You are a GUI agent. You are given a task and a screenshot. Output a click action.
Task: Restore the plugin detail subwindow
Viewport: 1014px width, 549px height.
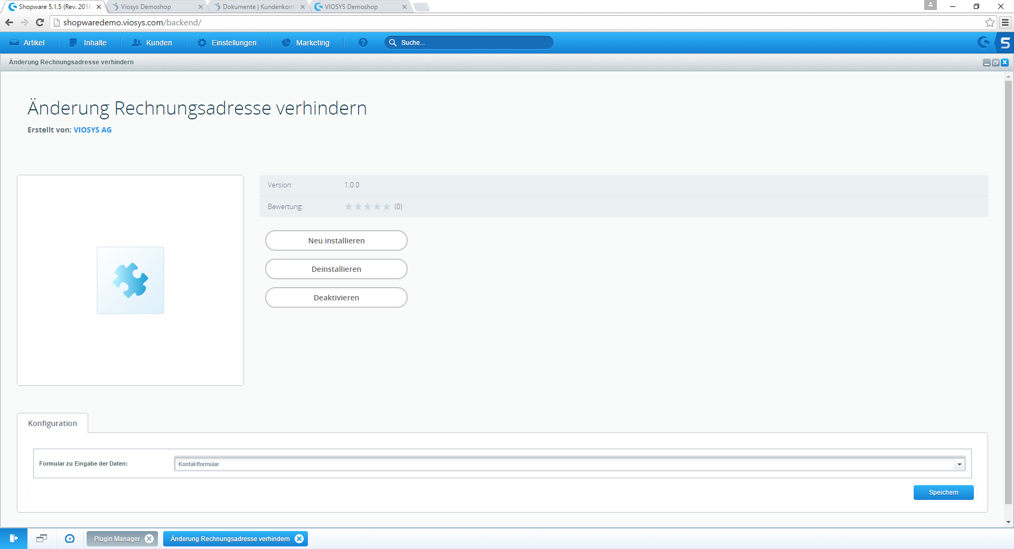pyautogui.click(x=996, y=63)
